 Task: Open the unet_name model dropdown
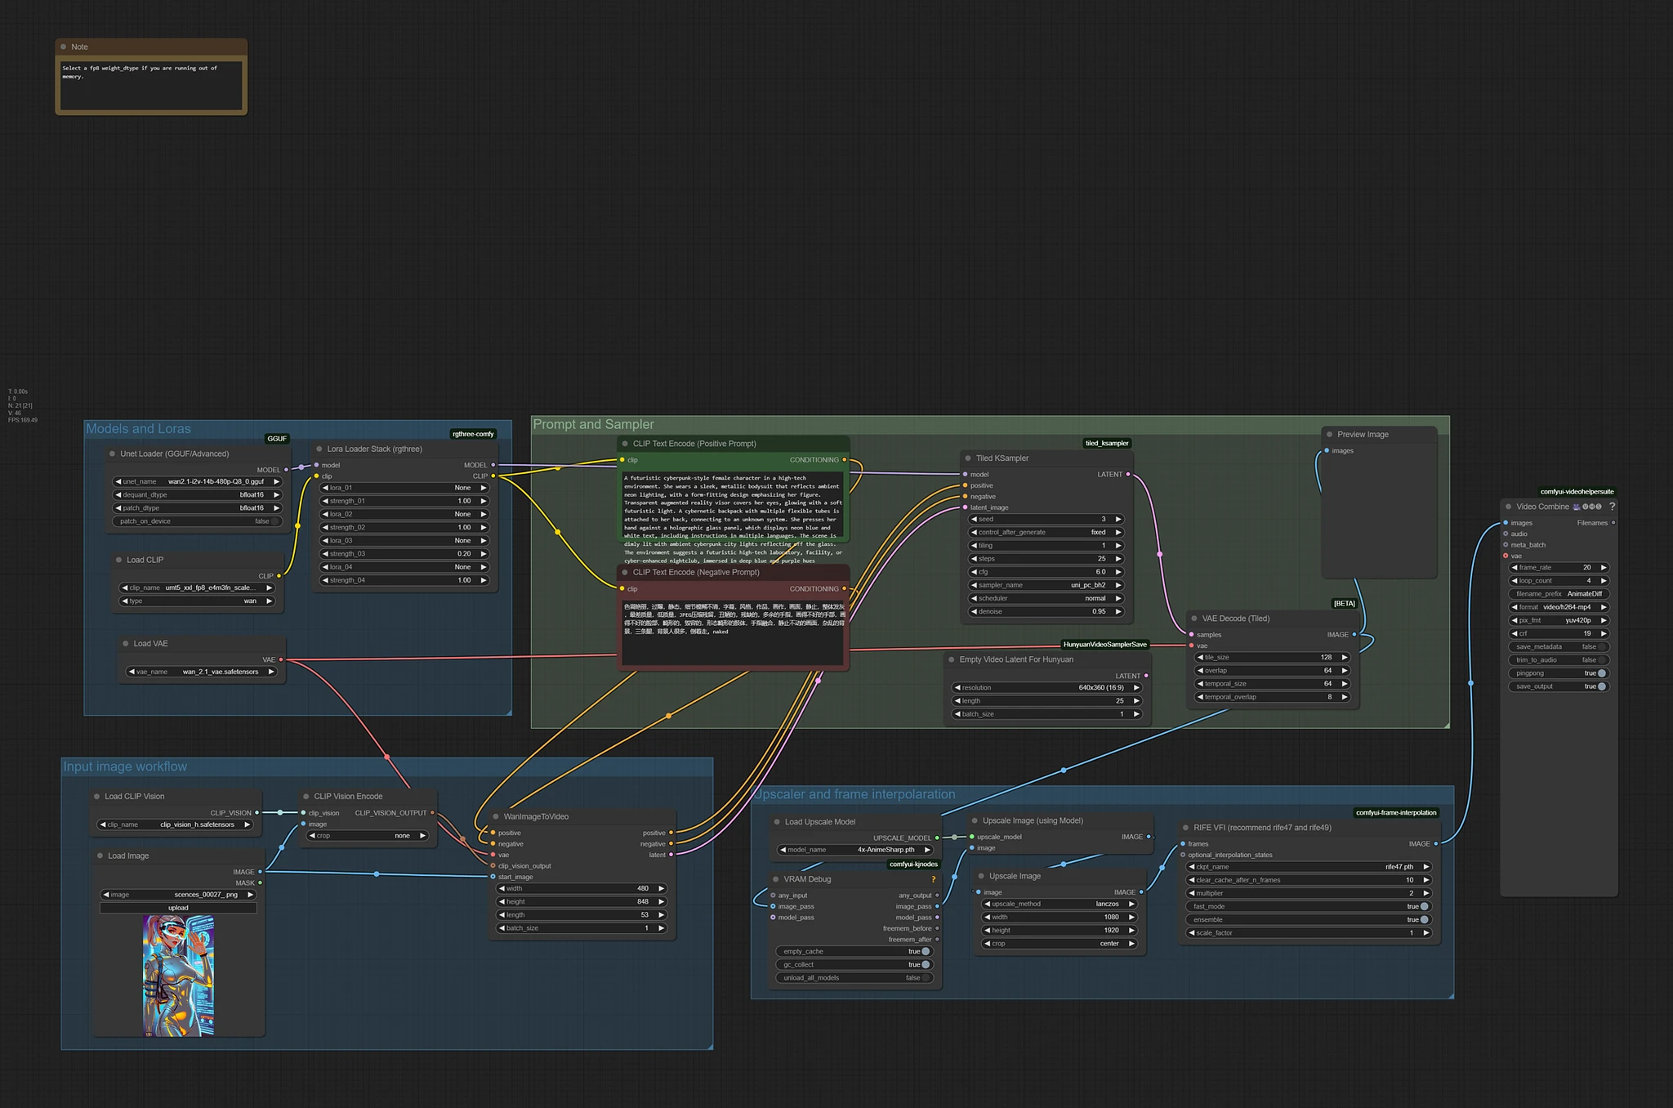(199, 482)
